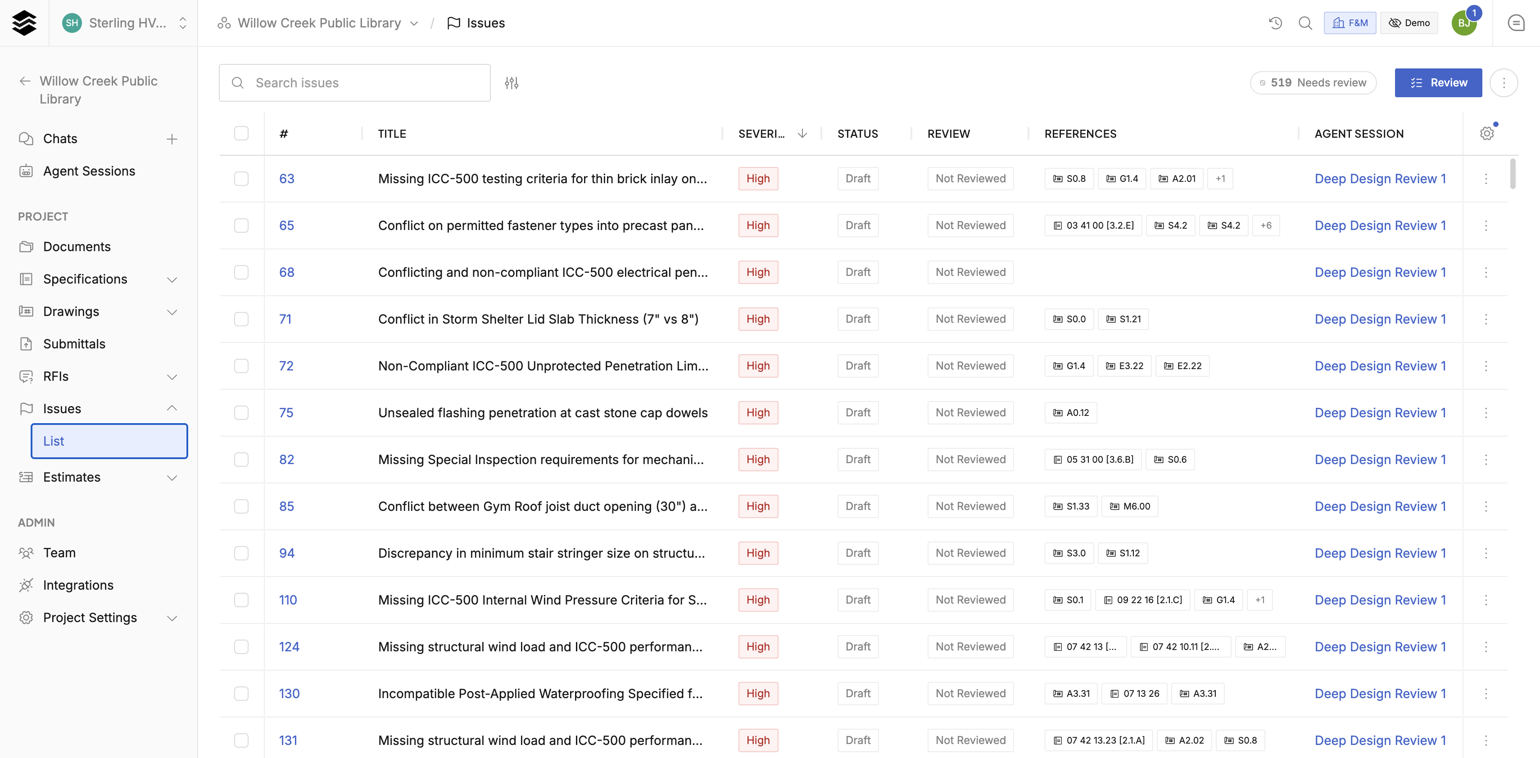The height and width of the screenshot is (758, 1540).
Task: Open 07 13 26 spec reference on issue 130
Action: point(1134,694)
